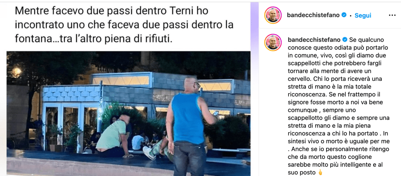
Task: Click the pointing finger emoji ending the caption
Action: (320, 172)
